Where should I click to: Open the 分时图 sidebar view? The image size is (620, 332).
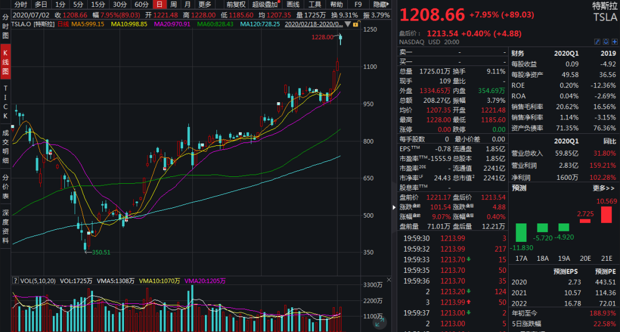click(x=6, y=26)
